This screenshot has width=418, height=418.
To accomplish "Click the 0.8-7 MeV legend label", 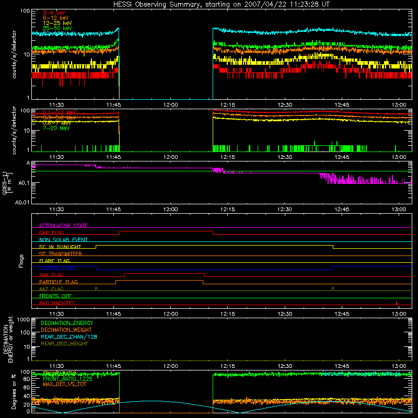I will point(57,123).
